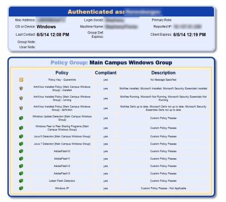Click the shield icon for AntiVirus running policy

tap(21, 98)
